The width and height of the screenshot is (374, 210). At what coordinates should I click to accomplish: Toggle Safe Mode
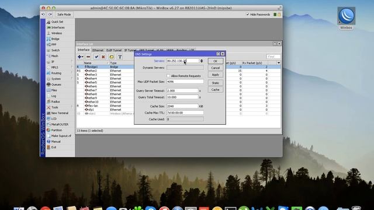pos(64,15)
